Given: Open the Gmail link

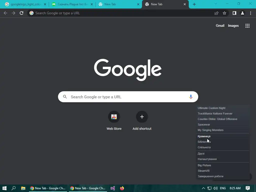Looking at the screenshot, I should [220, 26].
